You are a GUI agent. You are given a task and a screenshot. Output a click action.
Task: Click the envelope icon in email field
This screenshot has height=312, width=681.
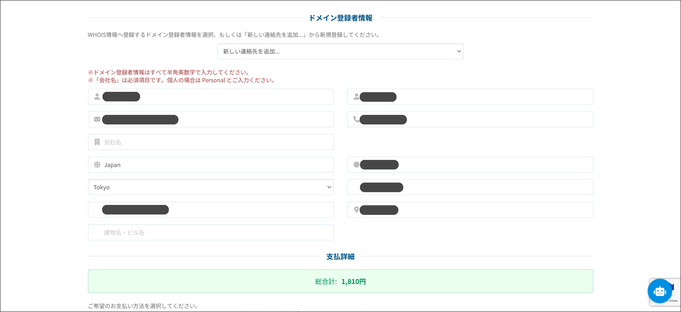[x=97, y=119]
